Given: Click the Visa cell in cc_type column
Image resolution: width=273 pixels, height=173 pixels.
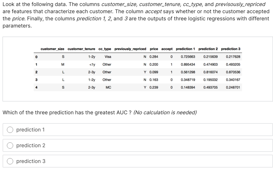Looking at the screenshot, I should pyautogui.click(x=108, y=57).
